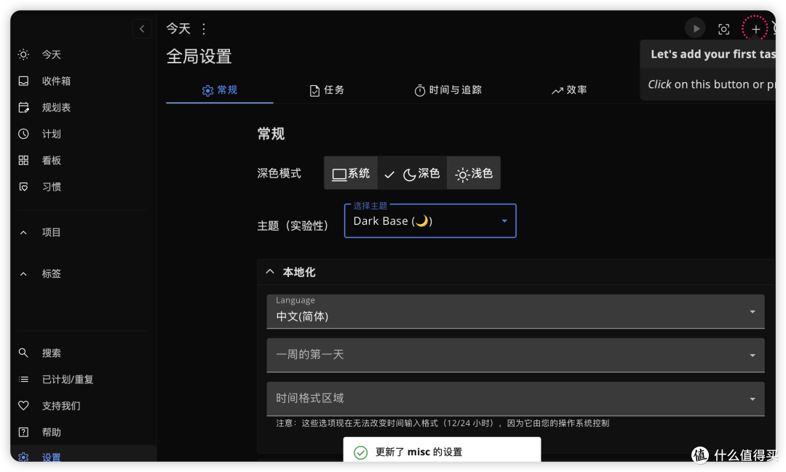This screenshot has height=472, width=786.
Task: Click the 搜索 magnifier icon
Action: coord(23,353)
